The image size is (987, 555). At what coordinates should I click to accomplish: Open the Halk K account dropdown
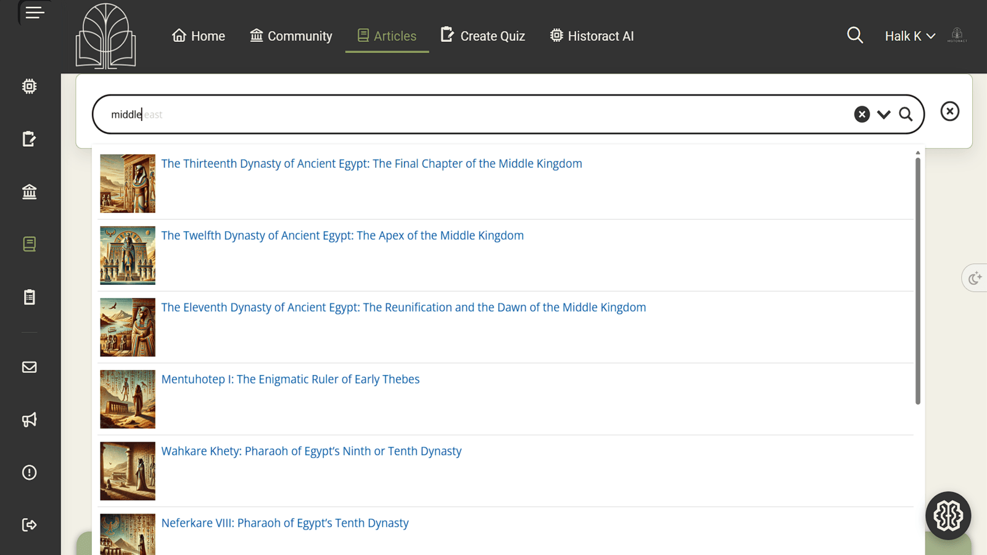pos(909,36)
